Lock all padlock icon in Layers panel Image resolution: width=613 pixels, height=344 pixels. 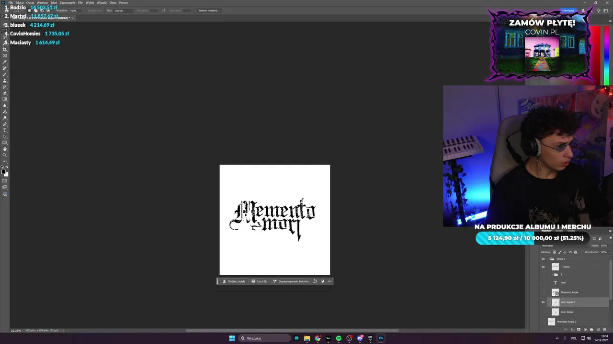coord(576,252)
